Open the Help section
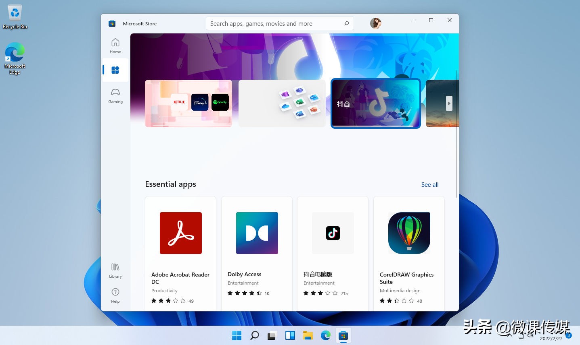 point(115,295)
